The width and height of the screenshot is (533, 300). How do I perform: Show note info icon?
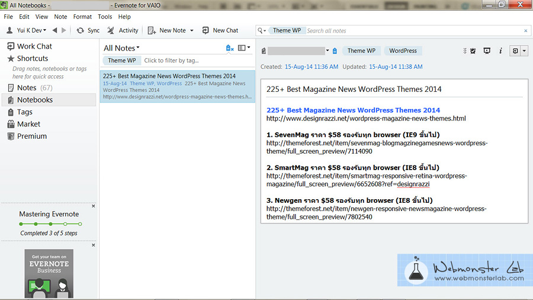[x=500, y=51]
